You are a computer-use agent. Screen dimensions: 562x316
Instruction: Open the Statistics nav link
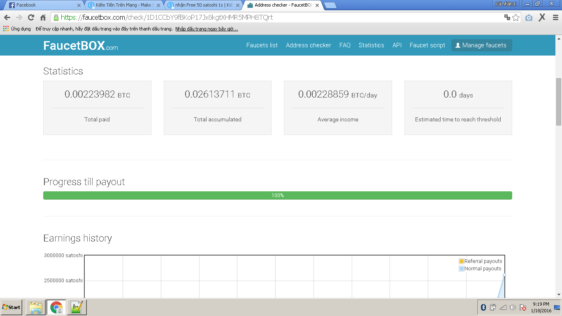372,45
